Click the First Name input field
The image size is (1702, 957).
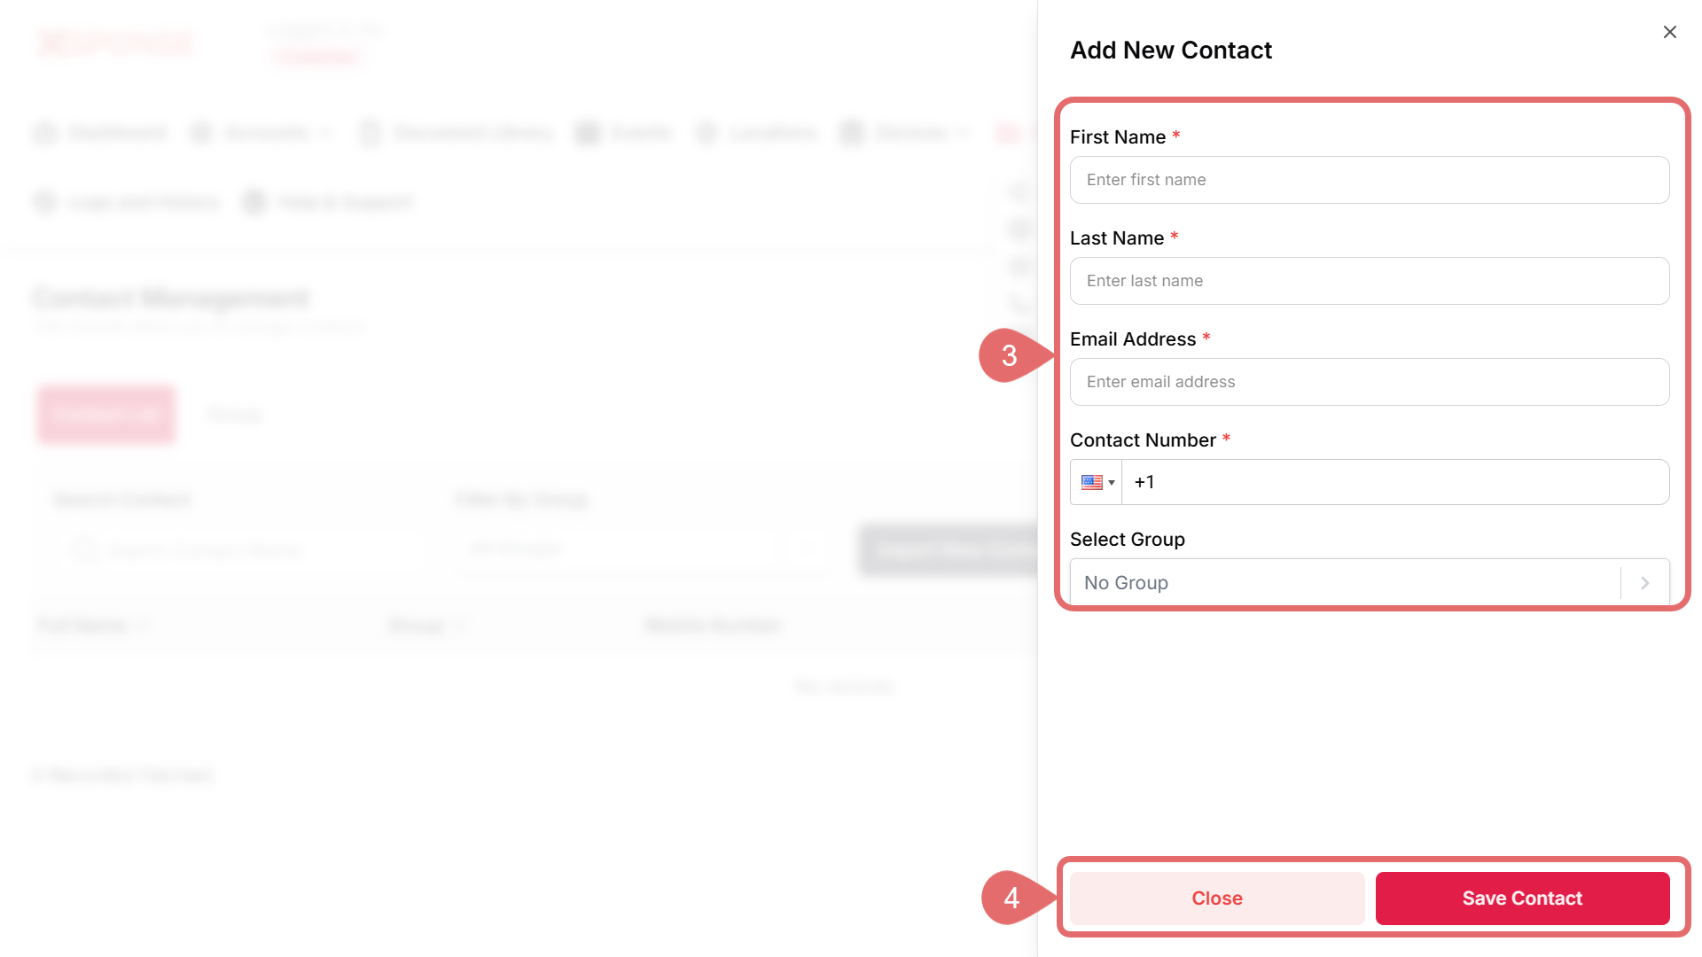point(1369,180)
